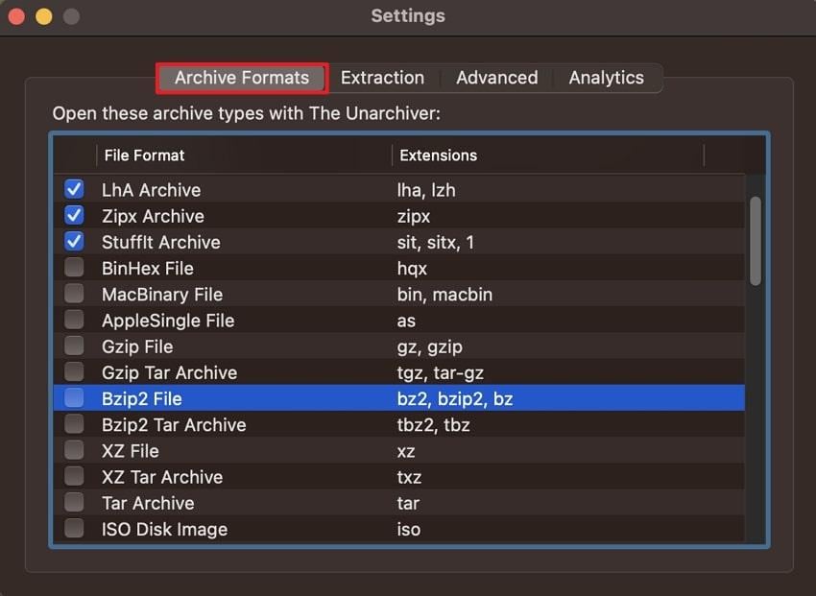Click the 'hqx' extensions cell

(x=412, y=269)
